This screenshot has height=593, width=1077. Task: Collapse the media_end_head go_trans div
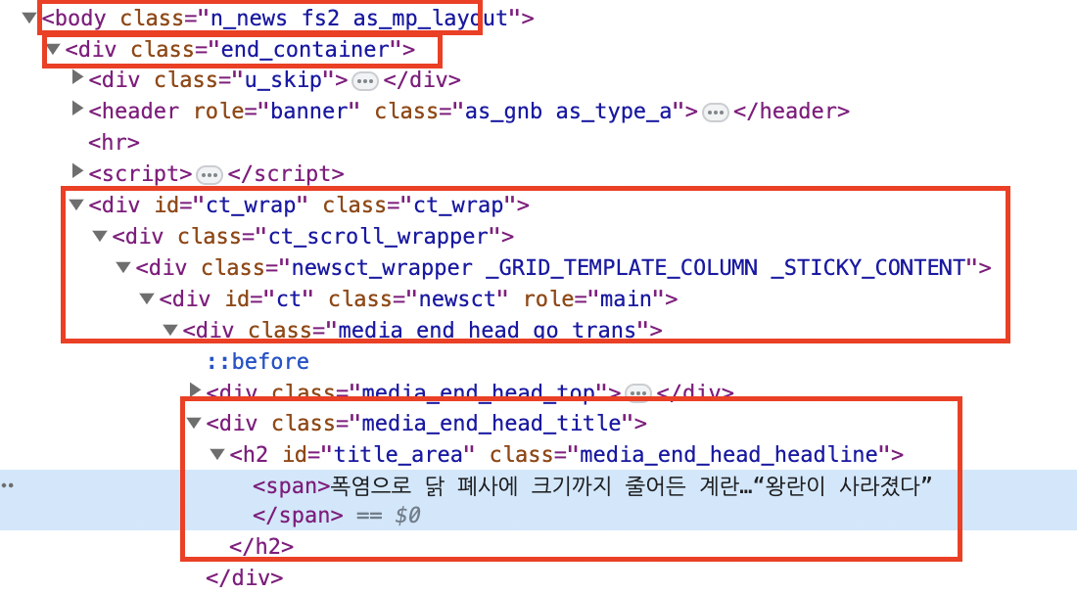[x=170, y=330]
